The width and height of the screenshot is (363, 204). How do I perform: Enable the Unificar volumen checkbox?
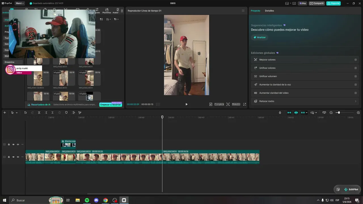[356, 76]
